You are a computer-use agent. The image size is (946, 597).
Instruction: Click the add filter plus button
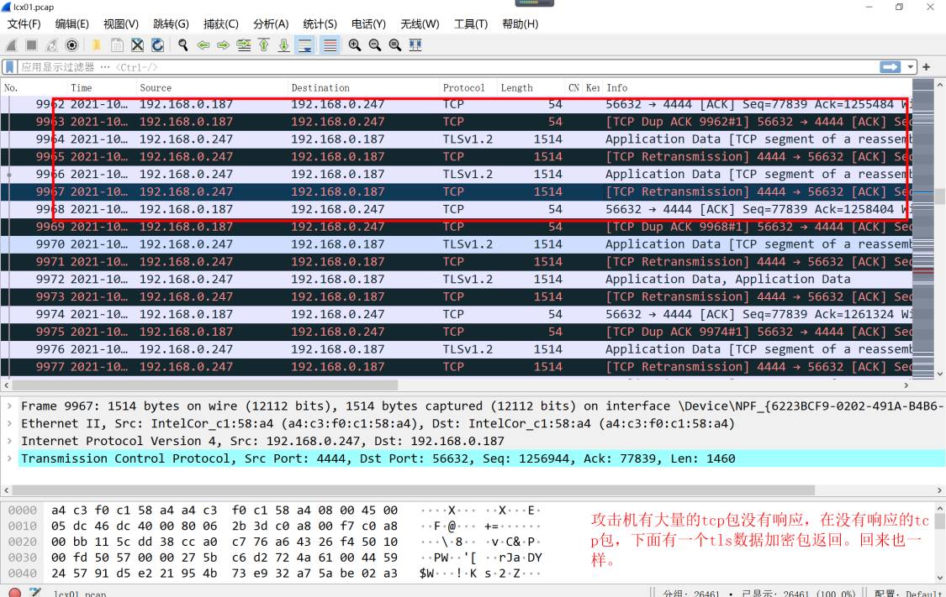(x=927, y=66)
